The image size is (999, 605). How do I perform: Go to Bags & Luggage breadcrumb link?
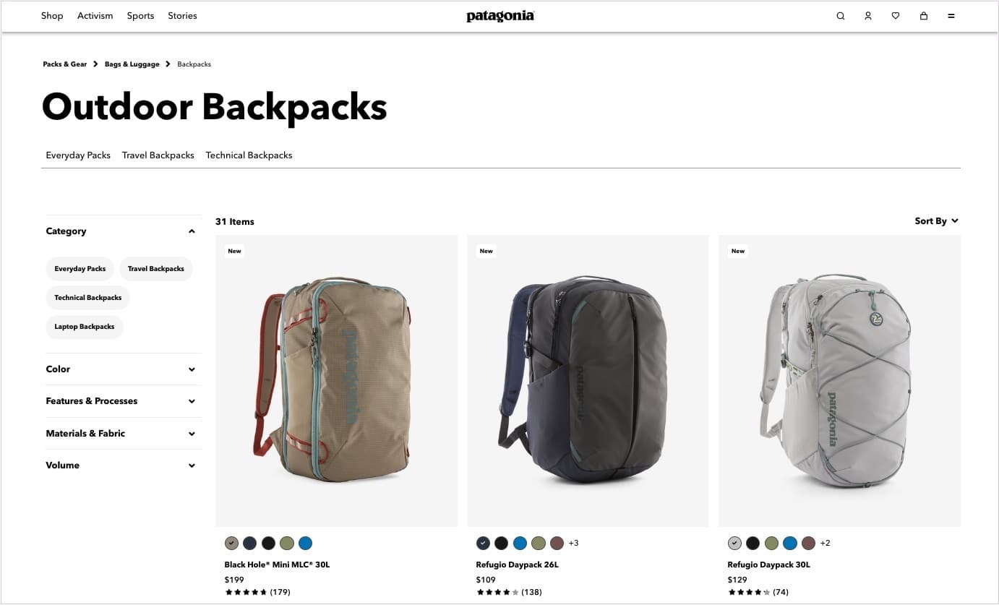(x=132, y=64)
